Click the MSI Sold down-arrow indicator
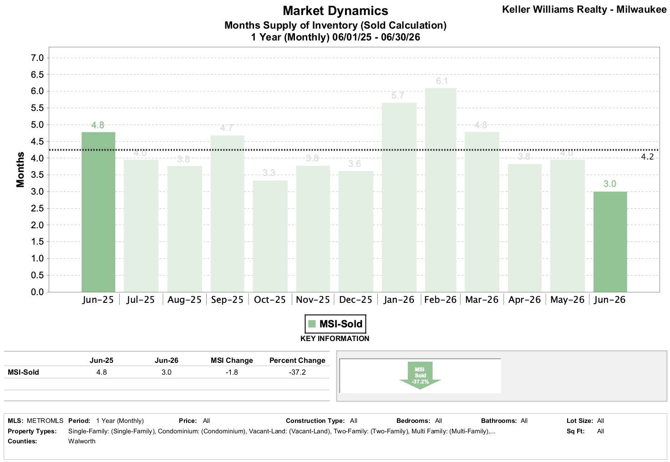The width and height of the screenshot is (670, 462). [420, 376]
